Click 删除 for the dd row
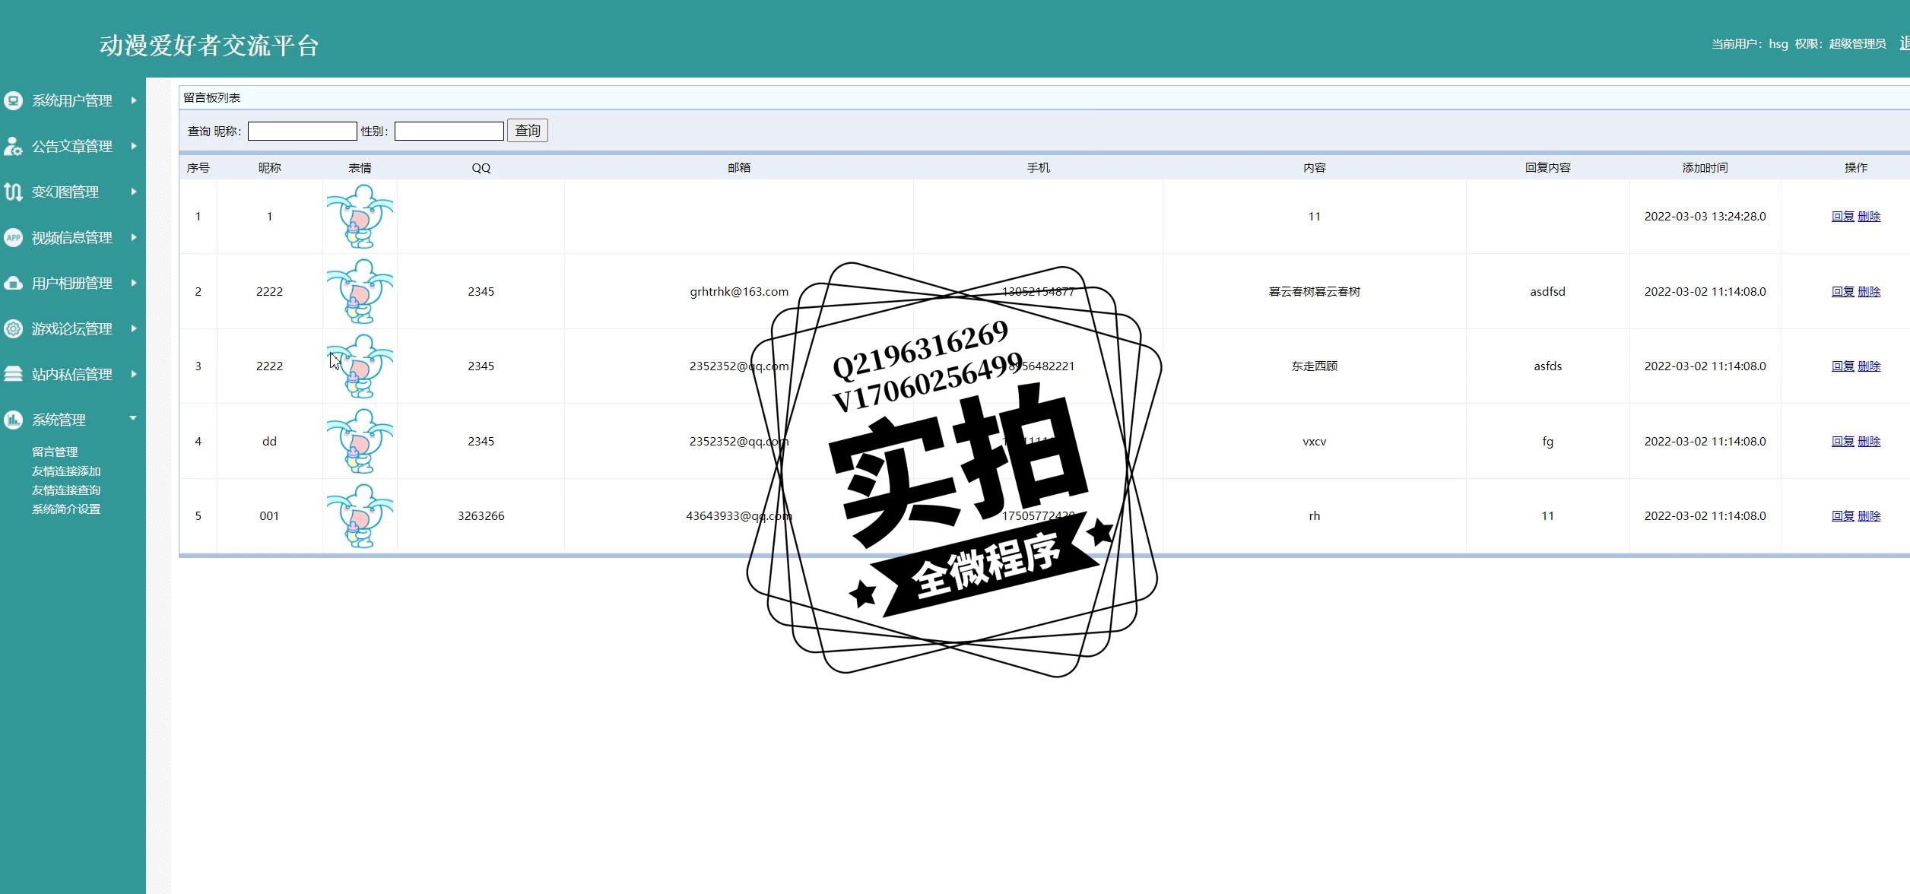The image size is (1910, 894). click(x=1869, y=442)
